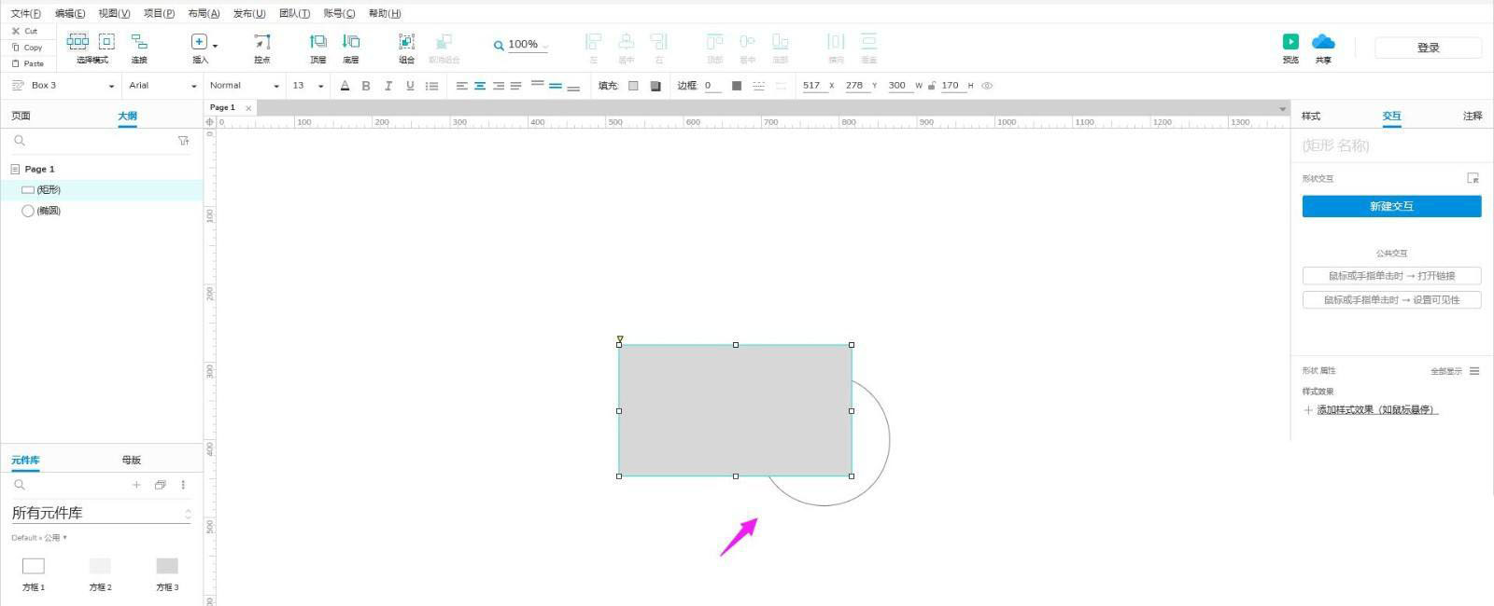Screen dimensions: 1494x606
Task: Open the Arial font dropdown
Action: click(162, 86)
